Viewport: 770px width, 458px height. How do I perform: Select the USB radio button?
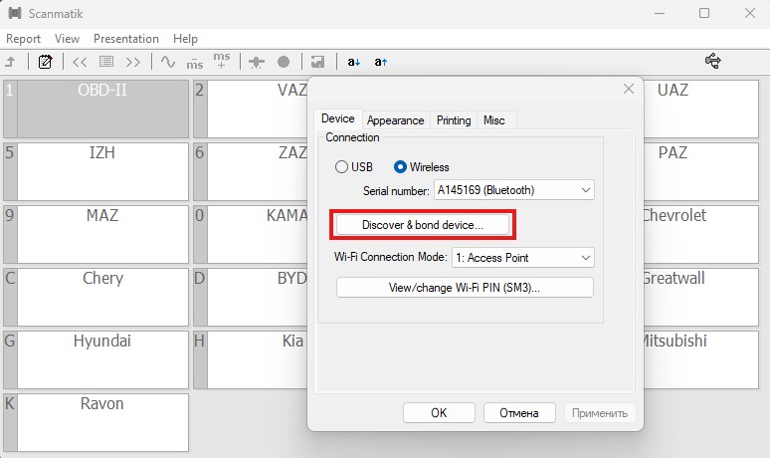pyautogui.click(x=341, y=167)
